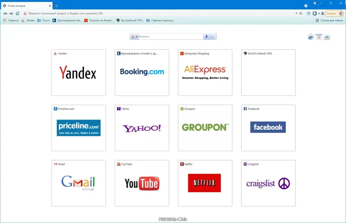Close the Новая вкладка tab
The width and height of the screenshot is (346, 223).
50,6
